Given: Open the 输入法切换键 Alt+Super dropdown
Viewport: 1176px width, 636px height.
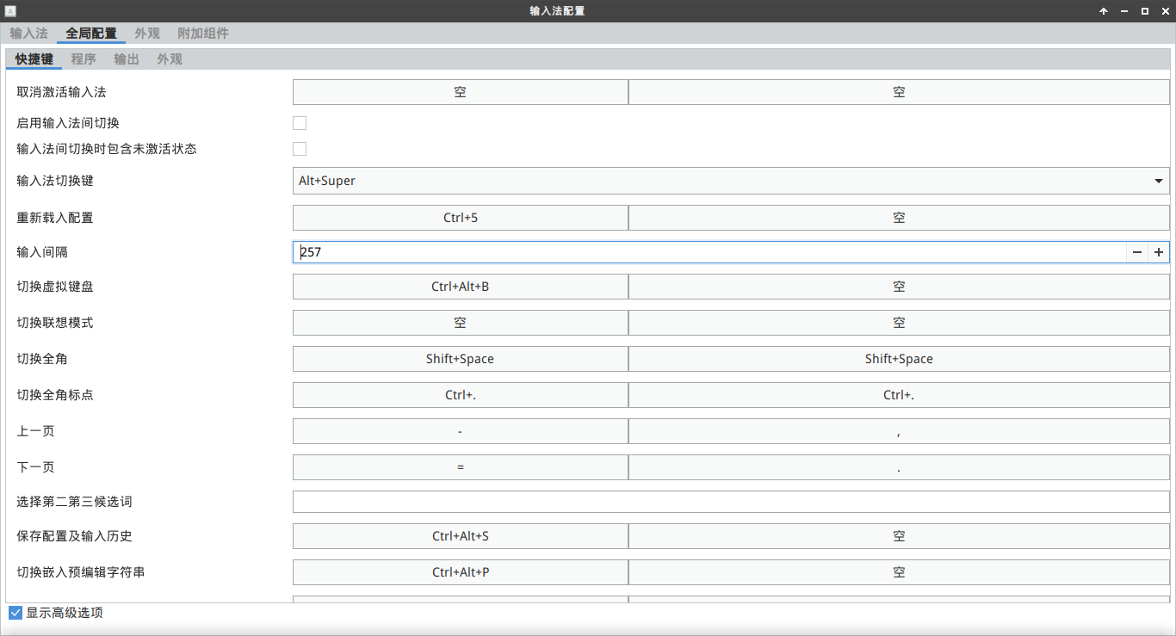Looking at the screenshot, I should pos(731,181).
